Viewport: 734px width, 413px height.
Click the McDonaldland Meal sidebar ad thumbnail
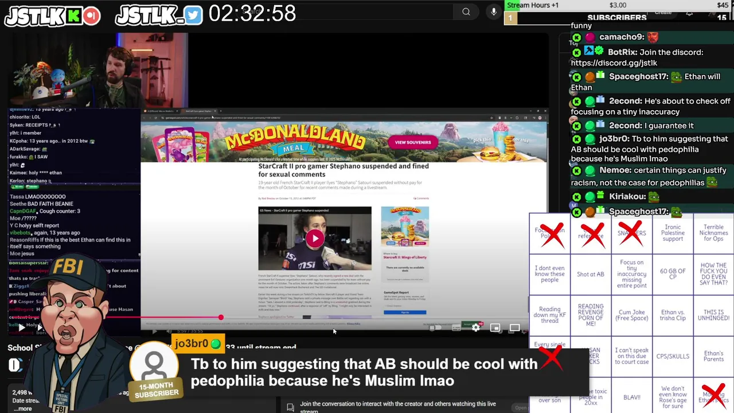coord(405,227)
